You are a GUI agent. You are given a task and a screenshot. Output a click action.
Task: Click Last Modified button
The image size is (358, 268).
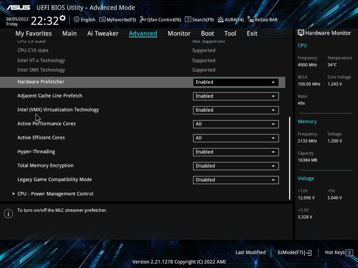pyautogui.click(x=250, y=253)
